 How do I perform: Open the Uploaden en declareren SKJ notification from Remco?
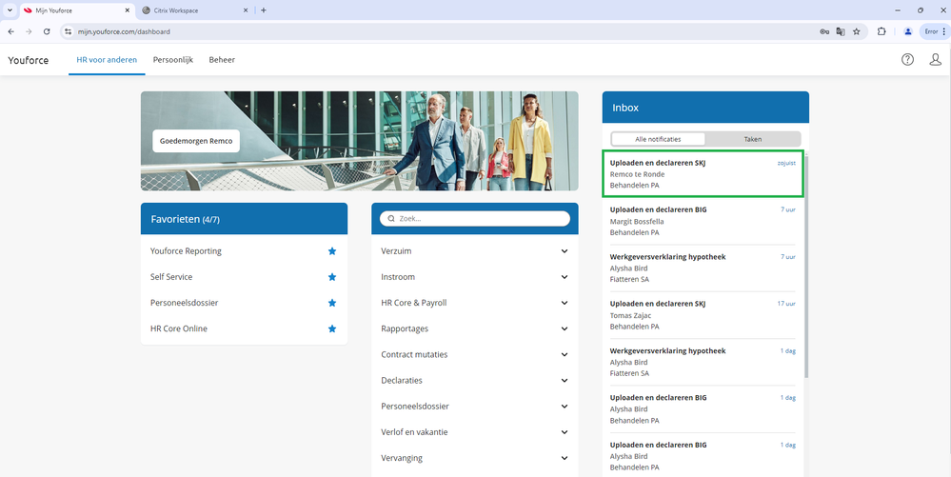pos(703,173)
